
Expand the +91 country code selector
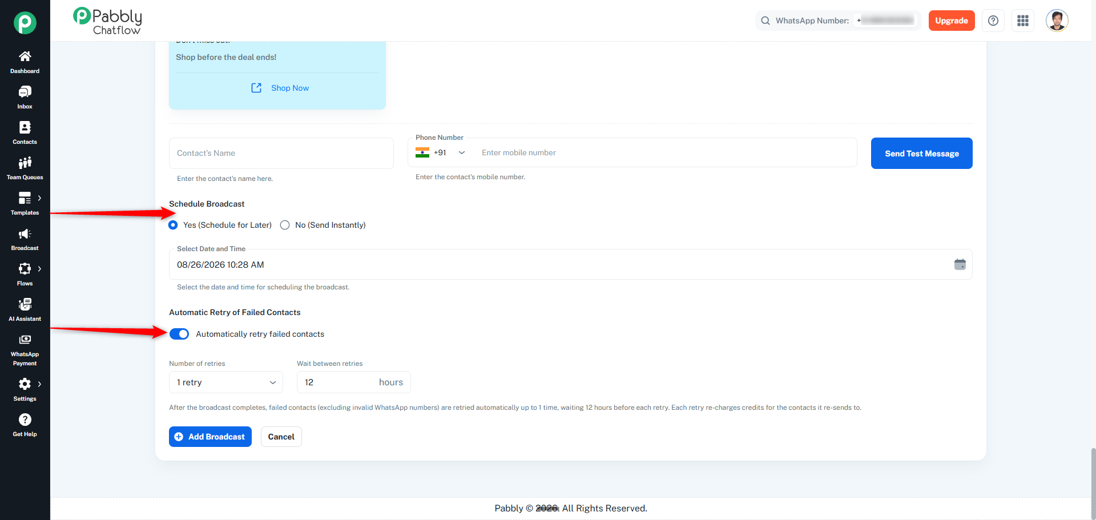[x=441, y=152]
